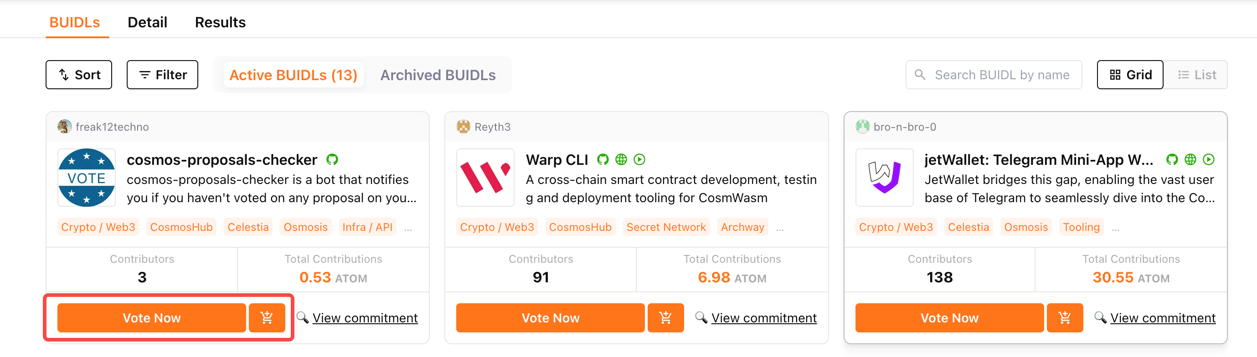
Task: Play Warp CLI demo video icon
Action: coord(639,159)
